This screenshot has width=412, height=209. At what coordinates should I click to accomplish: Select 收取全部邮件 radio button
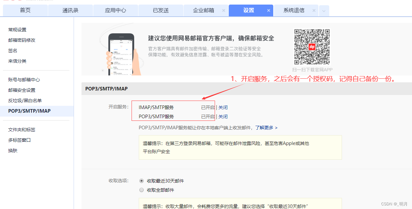141,190
